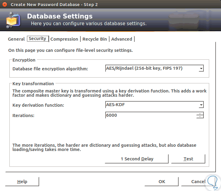The height and width of the screenshot is (191, 221).
Task: Click the Cancel button
Action: [x=198, y=182]
